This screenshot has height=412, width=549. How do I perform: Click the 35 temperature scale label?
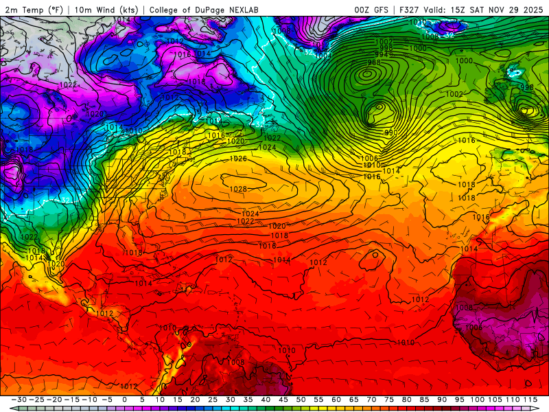click(248, 400)
